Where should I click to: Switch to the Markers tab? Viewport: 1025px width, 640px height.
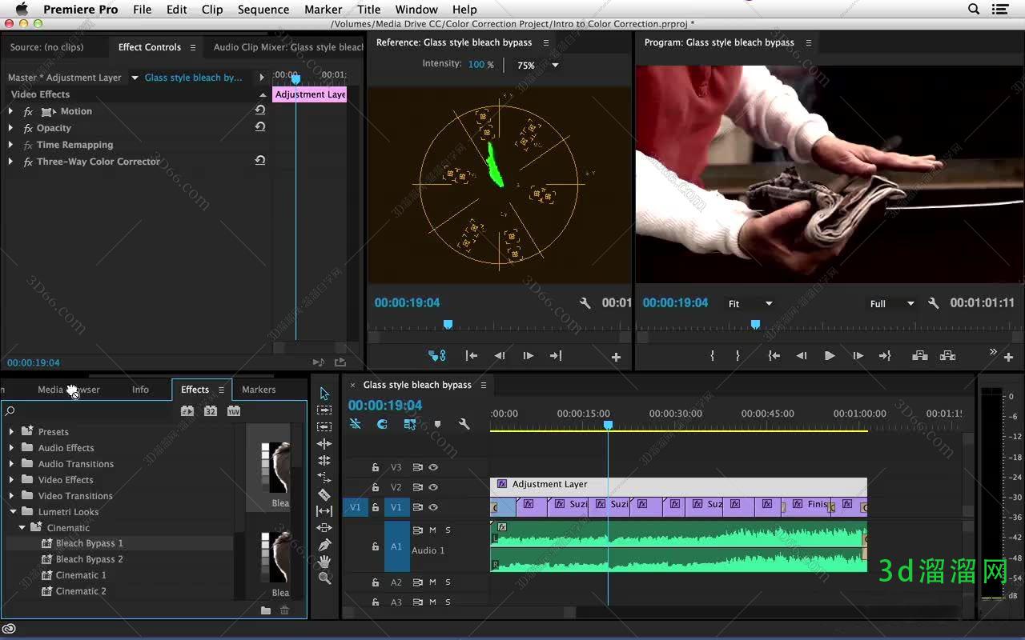coord(259,390)
